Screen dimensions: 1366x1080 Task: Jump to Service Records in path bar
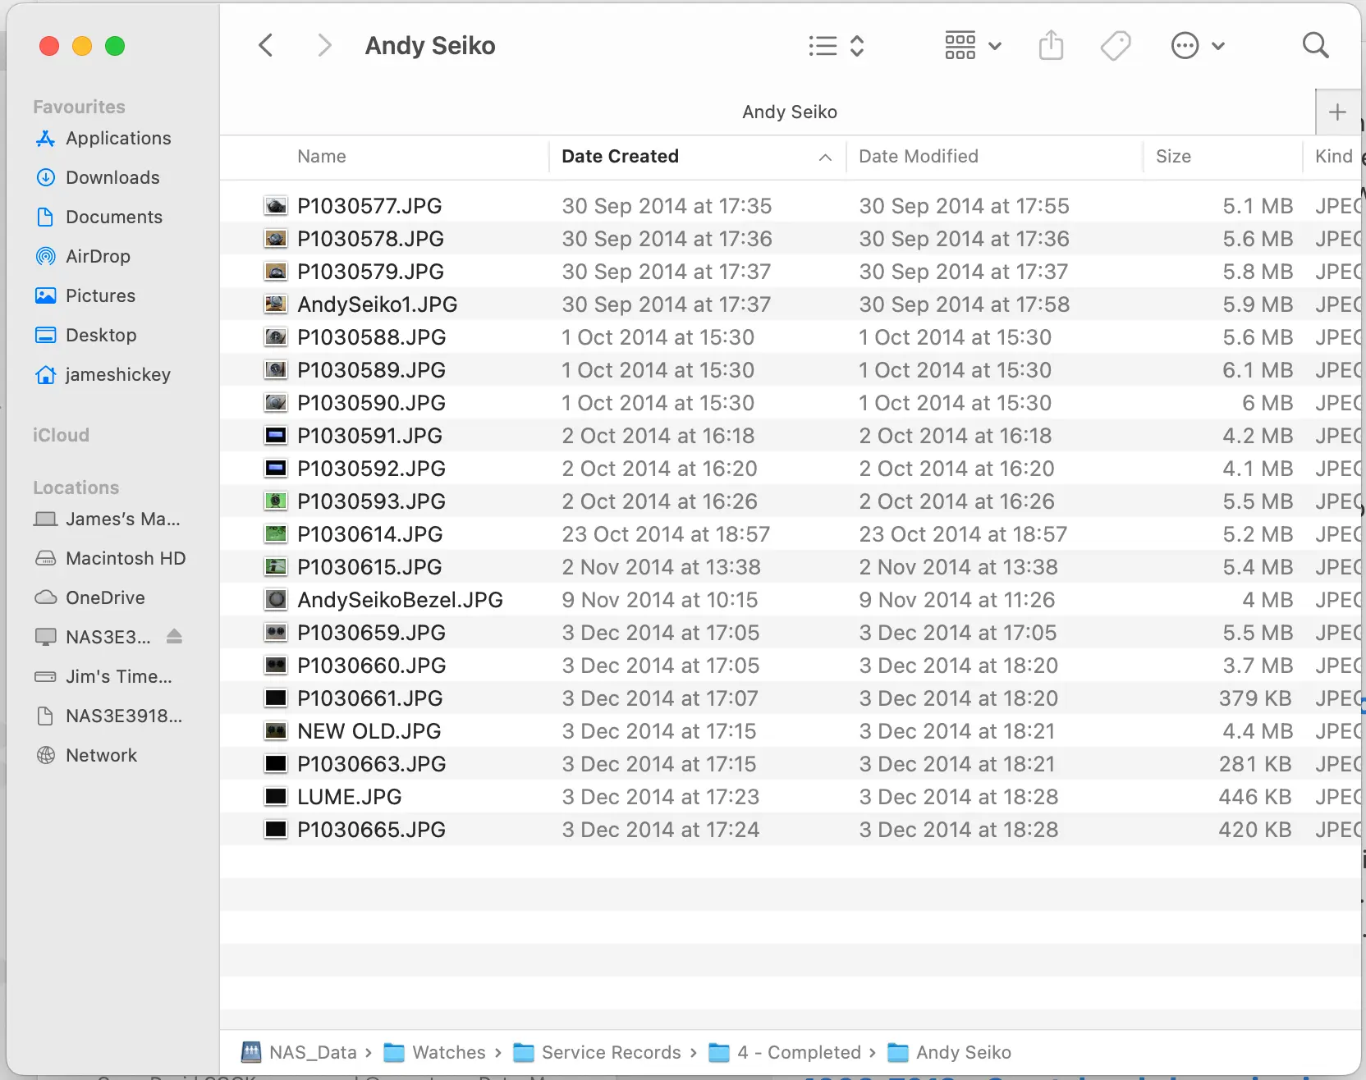pos(610,1052)
